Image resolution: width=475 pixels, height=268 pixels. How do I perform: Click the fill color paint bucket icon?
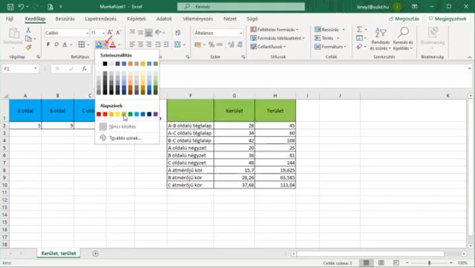tap(99, 44)
